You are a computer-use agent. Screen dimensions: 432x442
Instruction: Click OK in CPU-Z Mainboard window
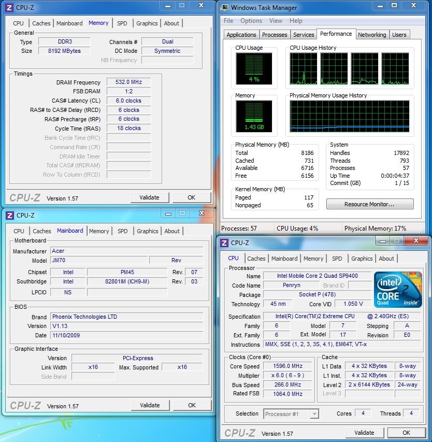192,405
